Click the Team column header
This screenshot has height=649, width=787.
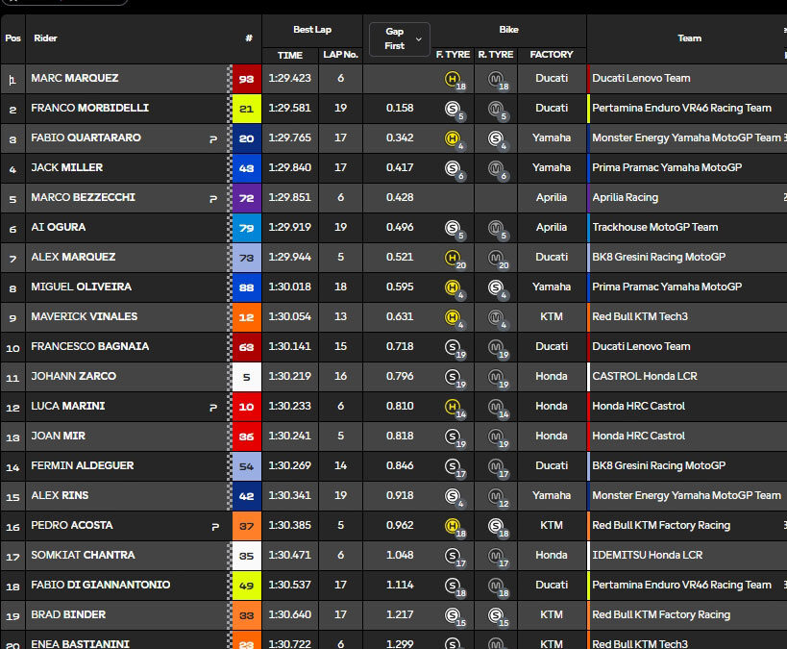point(689,38)
